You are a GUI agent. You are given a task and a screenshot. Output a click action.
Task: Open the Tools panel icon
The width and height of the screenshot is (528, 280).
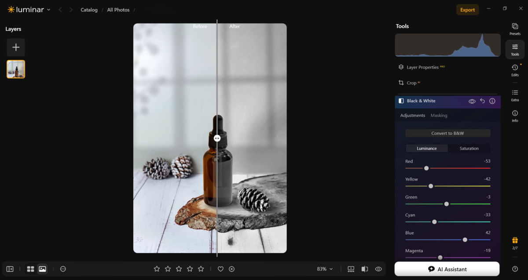tap(515, 50)
